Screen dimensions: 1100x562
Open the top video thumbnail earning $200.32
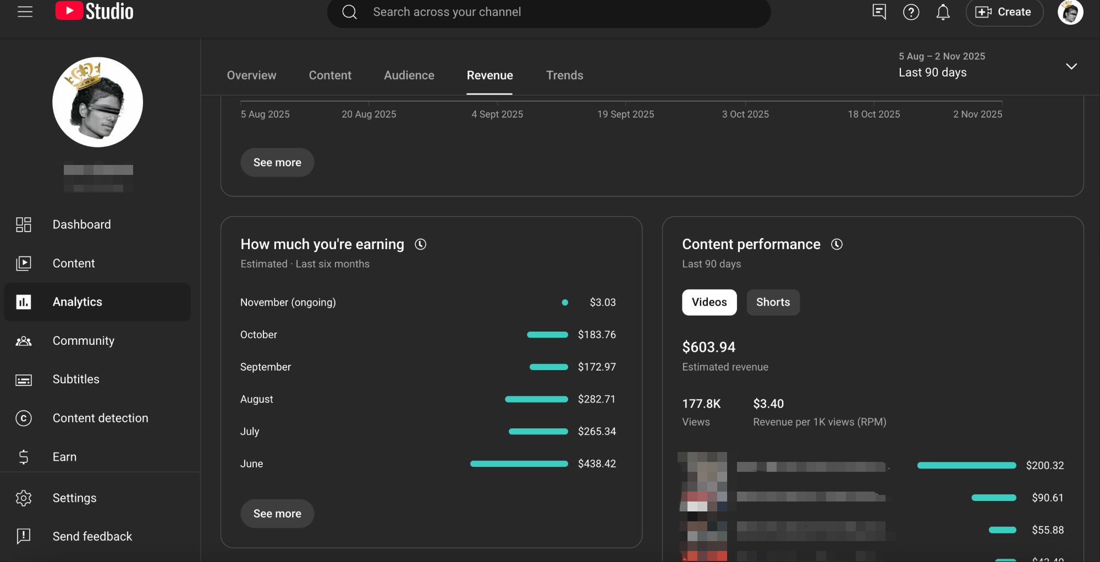[x=703, y=466]
